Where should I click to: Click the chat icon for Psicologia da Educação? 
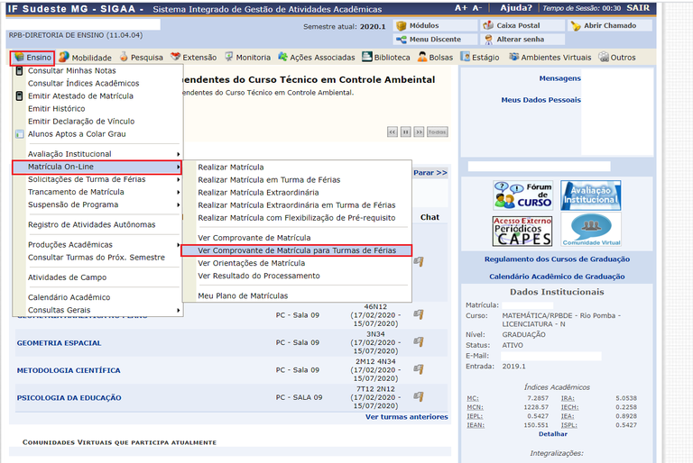pyautogui.click(x=418, y=397)
